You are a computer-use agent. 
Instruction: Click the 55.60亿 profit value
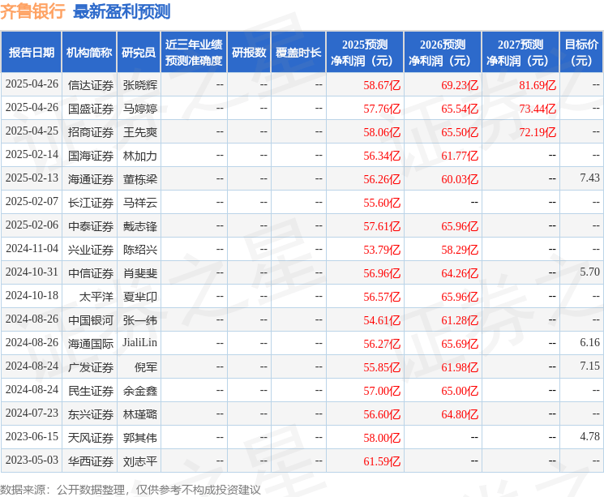point(382,203)
